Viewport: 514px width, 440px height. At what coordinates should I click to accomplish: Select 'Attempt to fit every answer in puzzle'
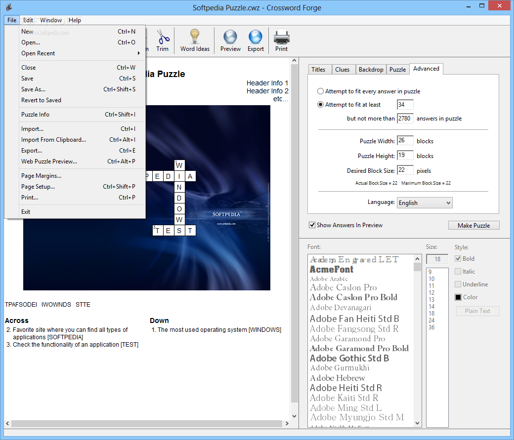[321, 91]
